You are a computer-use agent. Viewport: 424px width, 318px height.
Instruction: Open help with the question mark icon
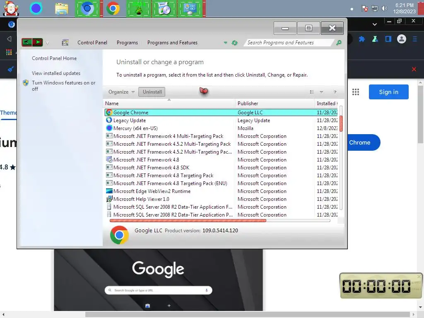coord(335,92)
